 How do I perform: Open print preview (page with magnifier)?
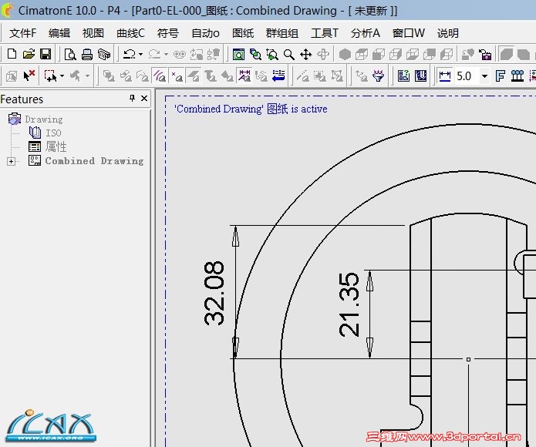coord(70,54)
